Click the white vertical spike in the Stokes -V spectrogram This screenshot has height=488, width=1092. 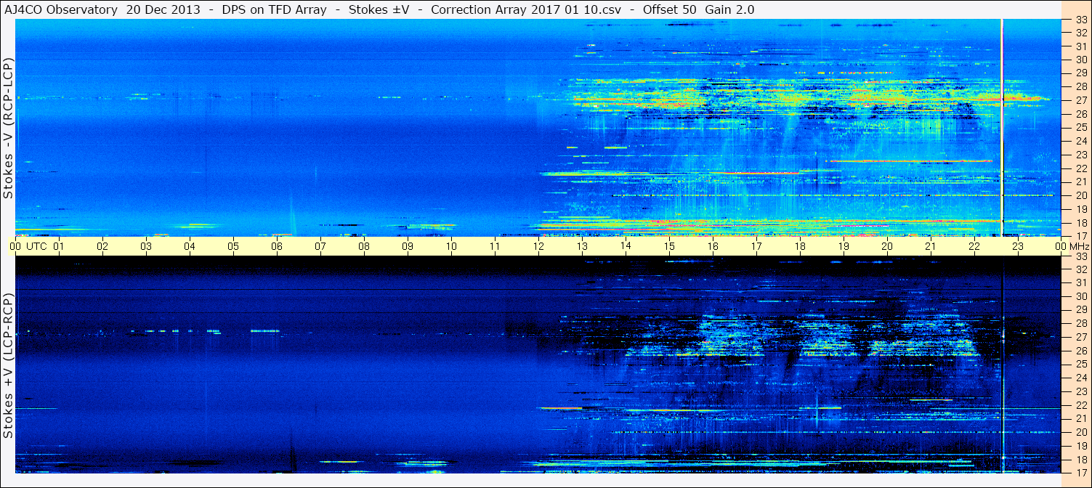1002,127
